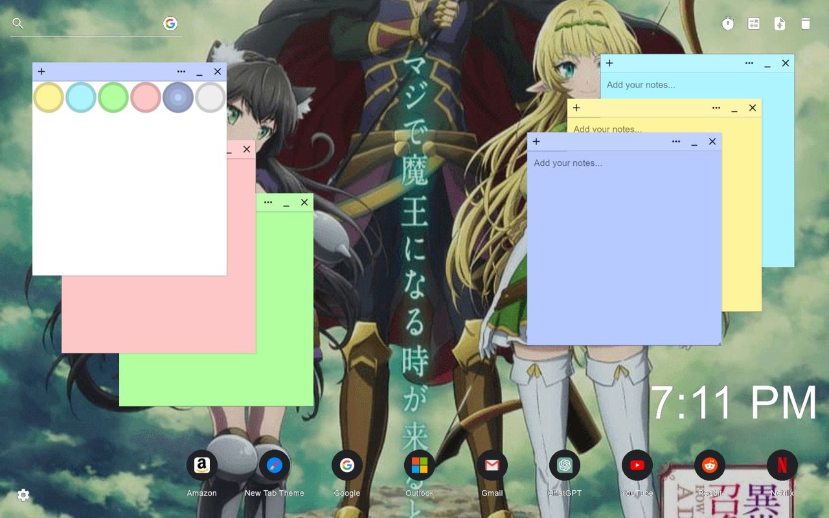The height and width of the screenshot is (518, 829).
Task: Choose the cyan color swatch
Action: click(x=81, y=97)
